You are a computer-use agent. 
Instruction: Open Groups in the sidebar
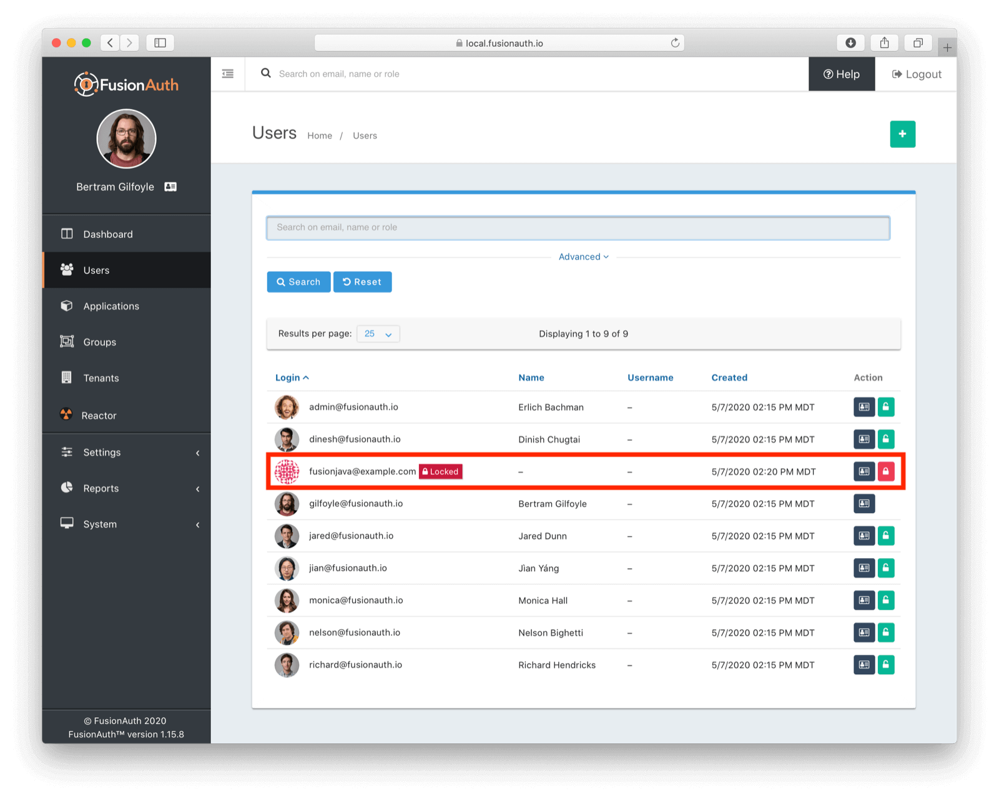pyautogui.click(x=126, y=342)
